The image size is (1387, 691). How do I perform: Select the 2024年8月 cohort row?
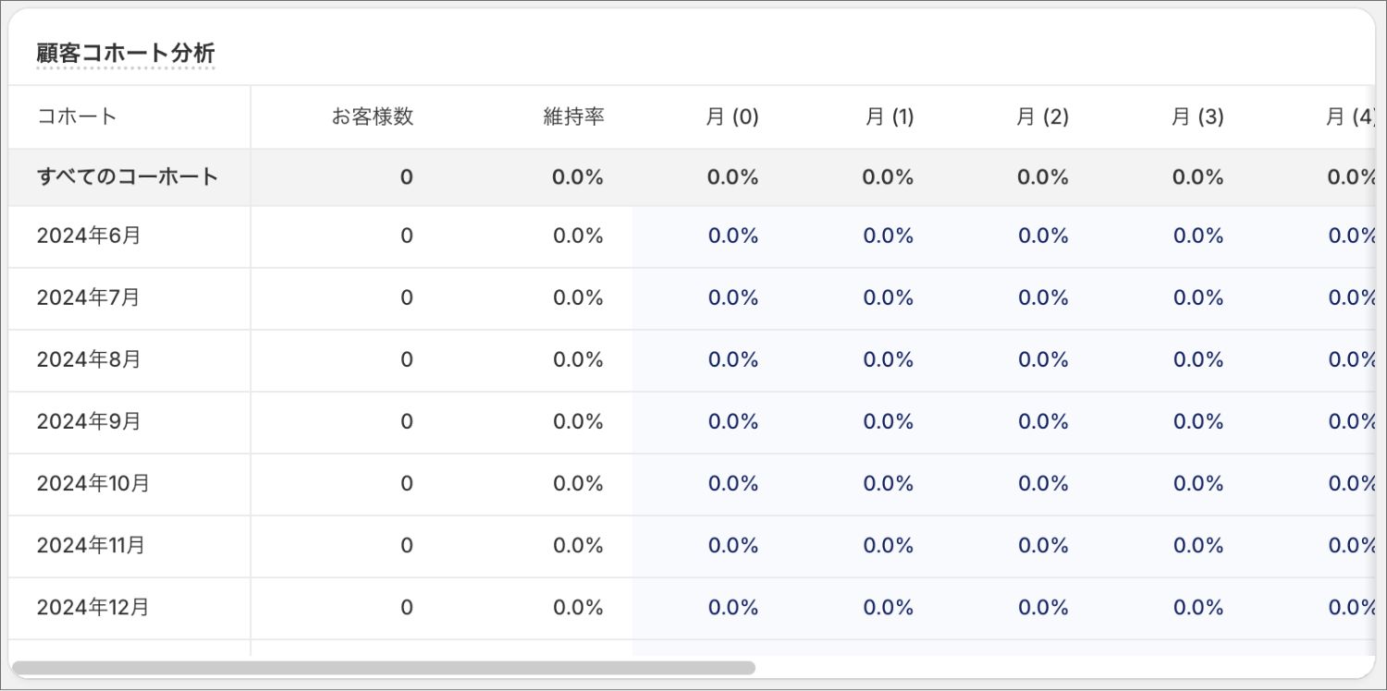tap(89, 359)
